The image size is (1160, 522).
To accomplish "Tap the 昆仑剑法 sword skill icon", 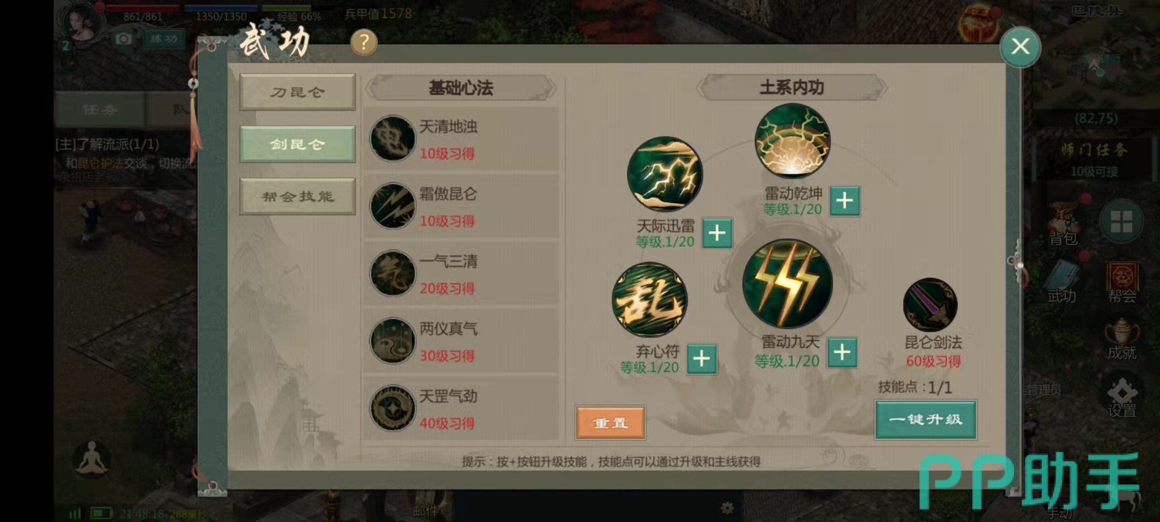I will (x=930, y=304).
